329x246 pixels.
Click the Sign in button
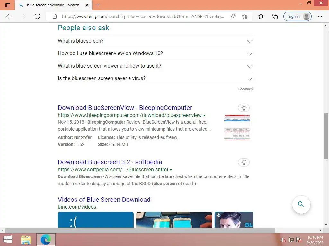[297, 16]
